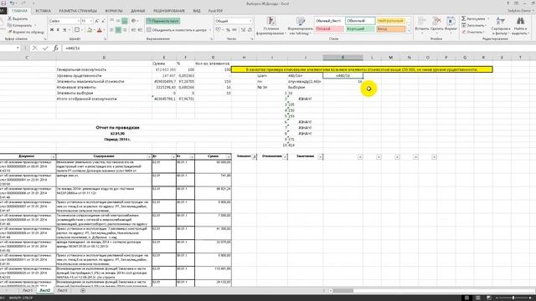Click the increase decimal icon
The width and height of the screenshot is (536, 301).
pos(243,30)
